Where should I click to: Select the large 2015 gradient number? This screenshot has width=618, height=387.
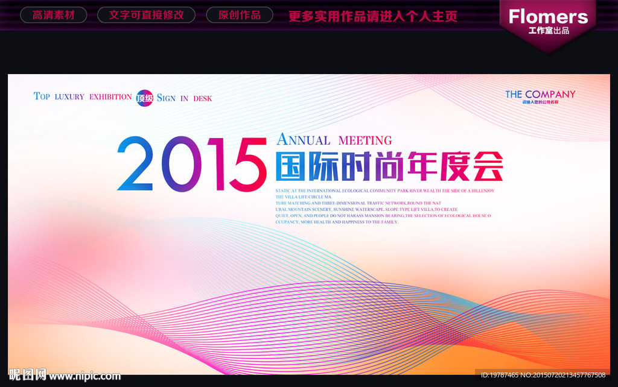coord(192,164)
